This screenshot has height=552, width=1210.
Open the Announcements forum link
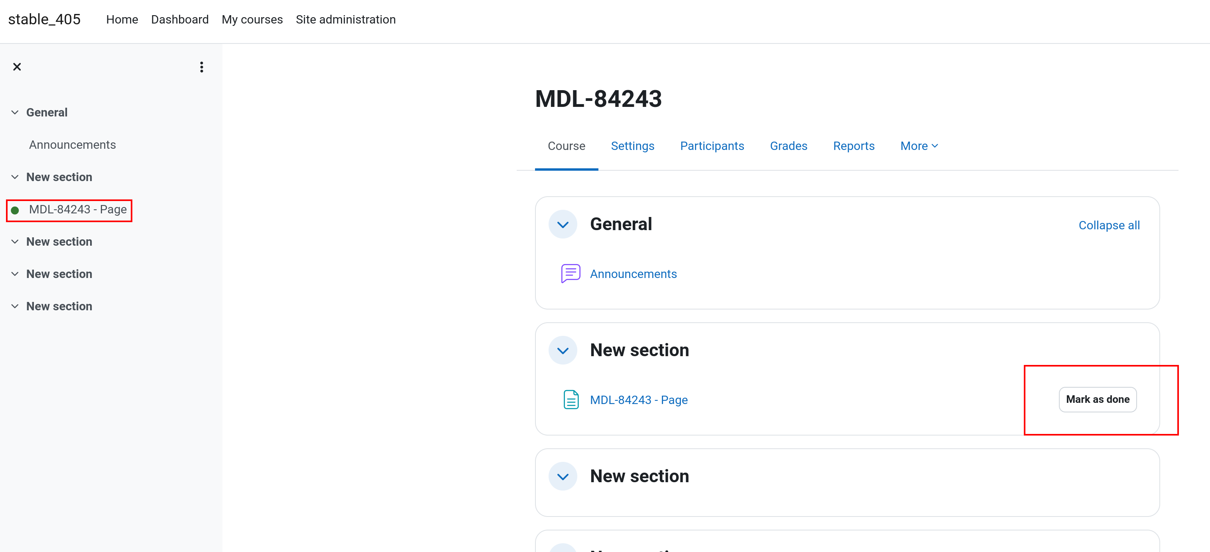tap(633, 274)
